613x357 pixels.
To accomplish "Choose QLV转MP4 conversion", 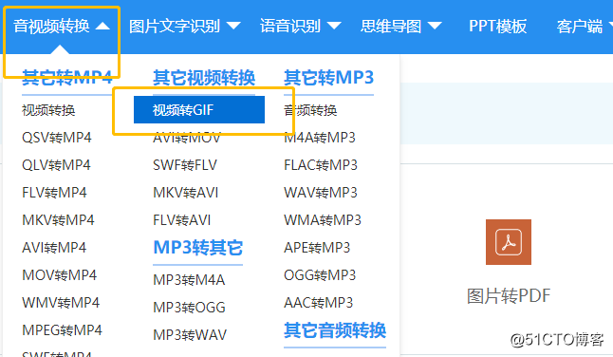I will (56, 165).
